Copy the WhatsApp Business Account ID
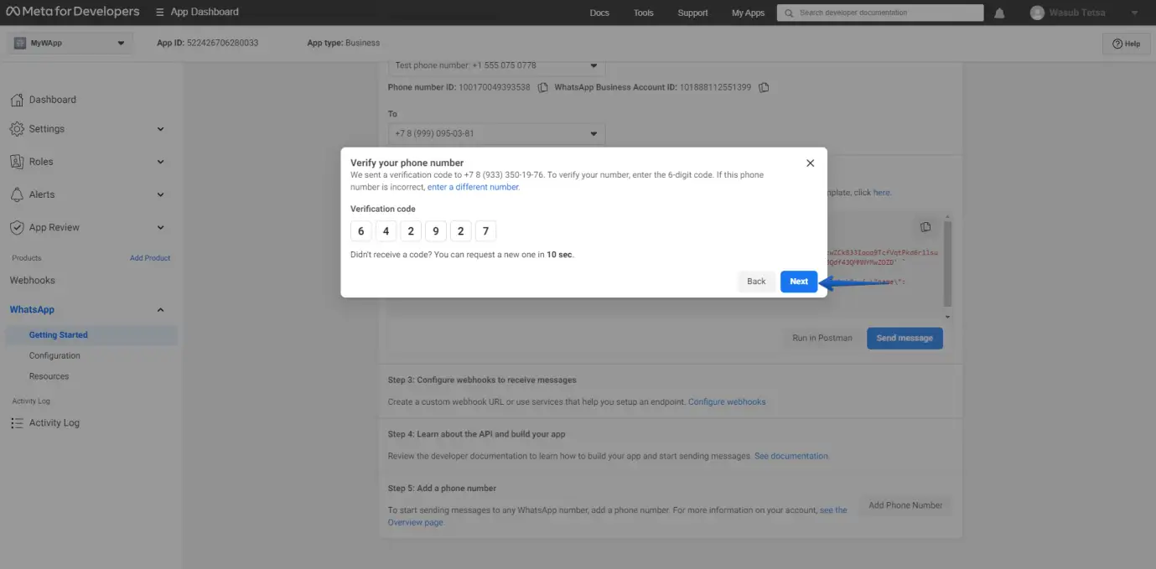Viewport: 1156px width, 569px height. pyautogui.click(x=764, y=87)
